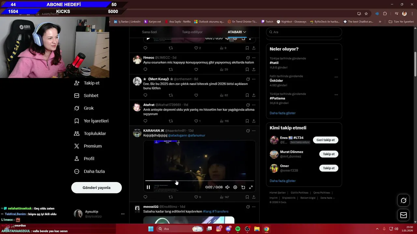Click Daha fazla göster under trends
Viewport: 417px width, 234px height.
pyautogui.click(x=283, y=113)
